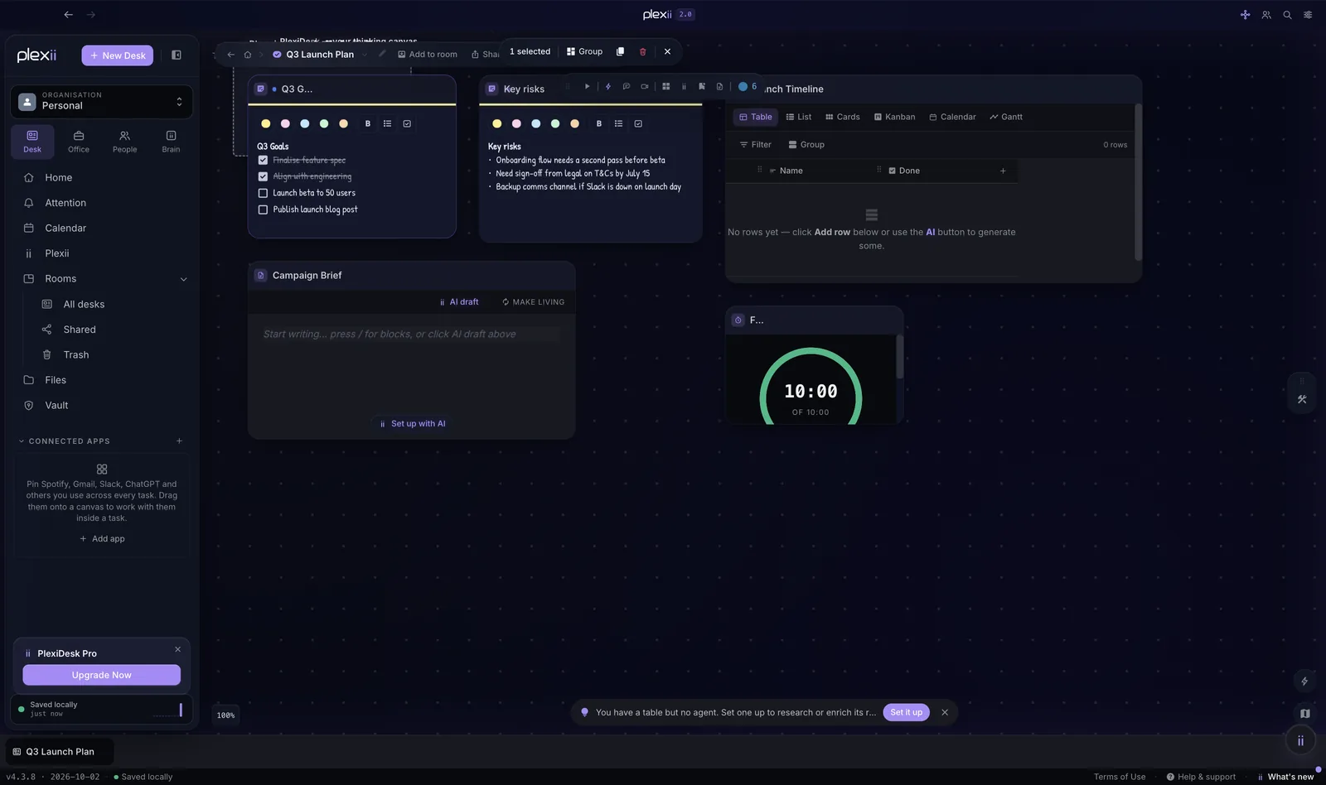
Task: Tick the Publish launch blog post checkbox
Action: (x=263, y=209)
